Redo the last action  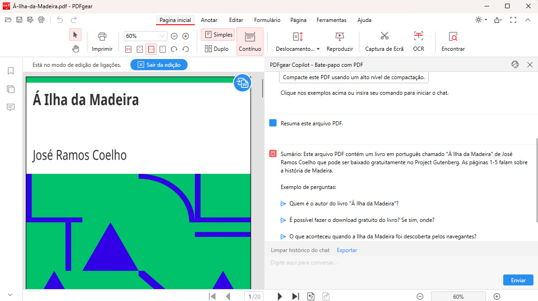coord(73,20)
